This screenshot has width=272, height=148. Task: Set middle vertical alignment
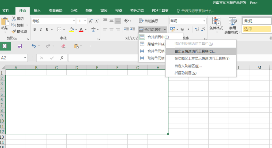[x=111, y=21]
